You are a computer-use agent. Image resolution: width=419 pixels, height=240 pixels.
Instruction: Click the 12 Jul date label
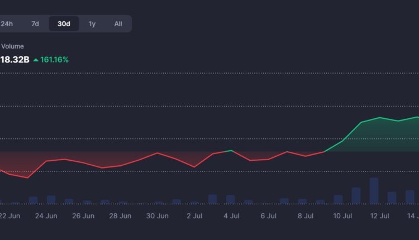tap(380, 215)
